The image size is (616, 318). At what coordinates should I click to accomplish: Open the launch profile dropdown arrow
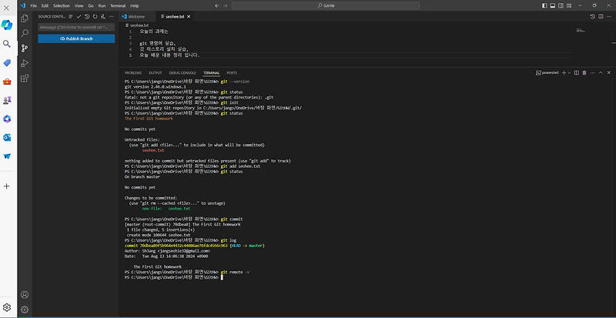tap(569, 72)
